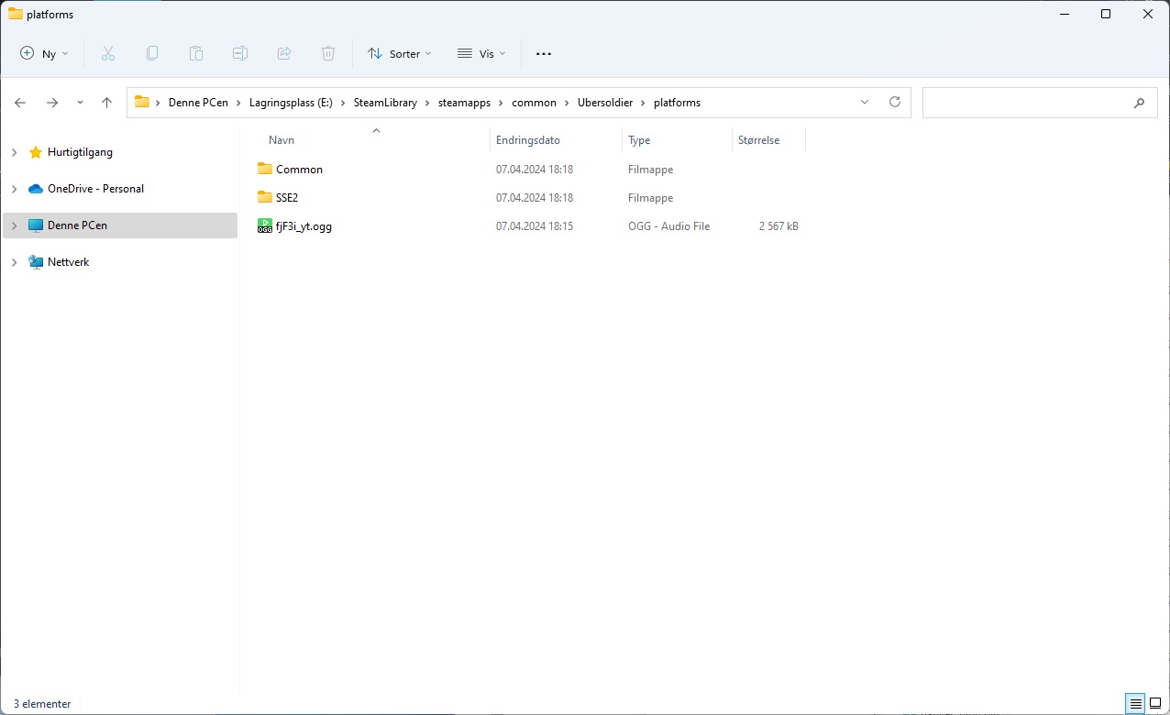Click the Share icon in toolbar

click(284, 54)
